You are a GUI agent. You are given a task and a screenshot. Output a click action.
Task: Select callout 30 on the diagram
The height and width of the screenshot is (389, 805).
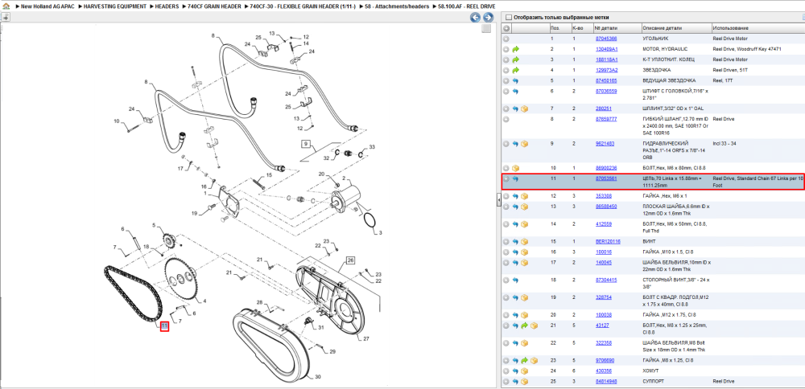click(x=318, y=377)
